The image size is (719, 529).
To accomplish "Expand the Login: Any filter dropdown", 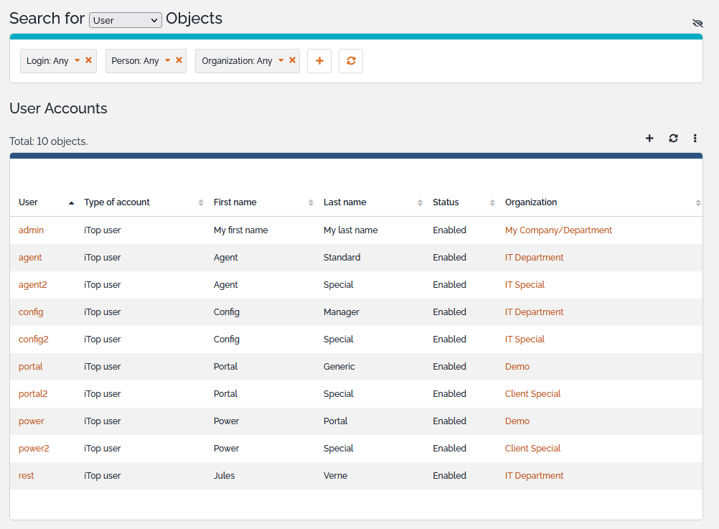I will coord(77,60).
